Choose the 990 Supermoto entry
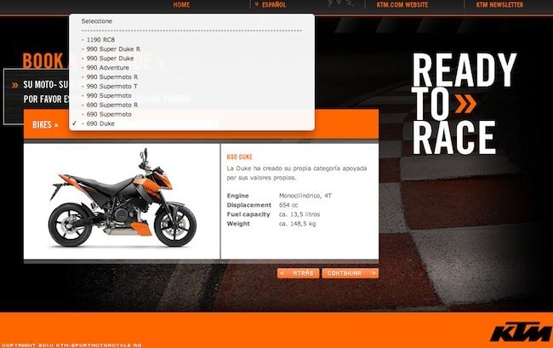This screenshot has height=348, width=553. (191, 95)
